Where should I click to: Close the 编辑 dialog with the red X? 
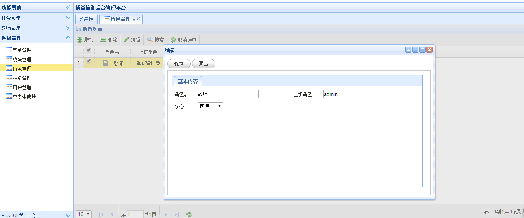[x=429, y=50]
